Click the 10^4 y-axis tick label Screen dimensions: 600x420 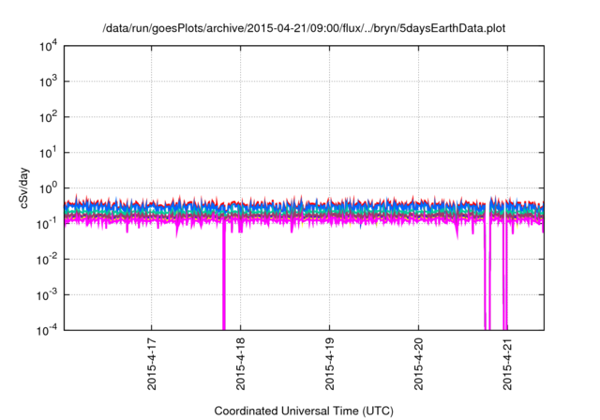(x=48, y=46)
